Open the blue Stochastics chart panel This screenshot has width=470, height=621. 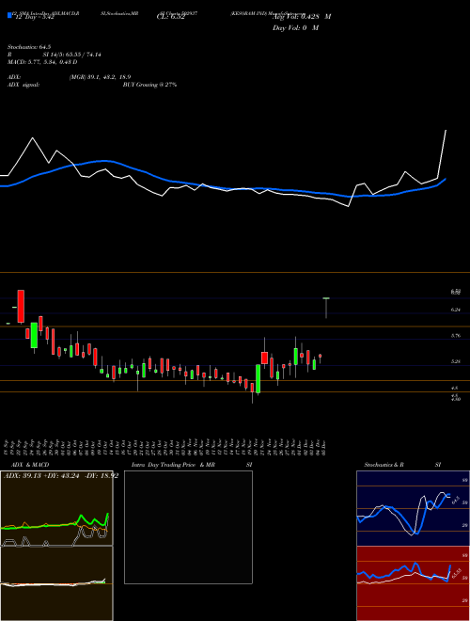click(413, 508)
